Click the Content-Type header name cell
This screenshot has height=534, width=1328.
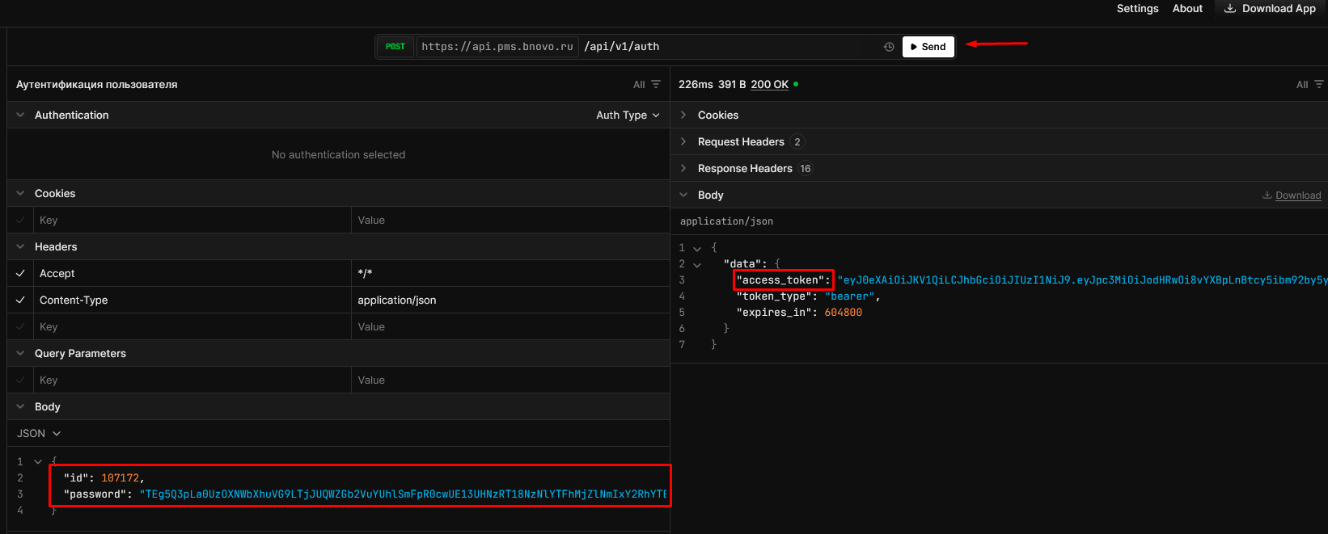[192, 300]
